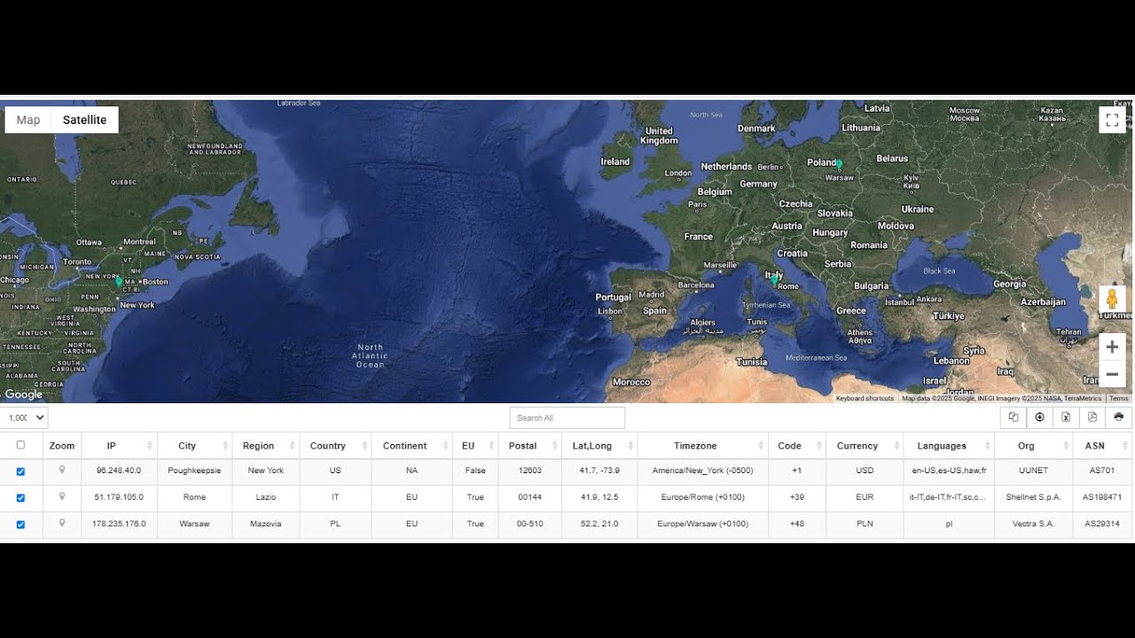This screenshot has width=1135, height=638.
Task: Click the postal code 00-510 cell
Action: tap(529, 525)
